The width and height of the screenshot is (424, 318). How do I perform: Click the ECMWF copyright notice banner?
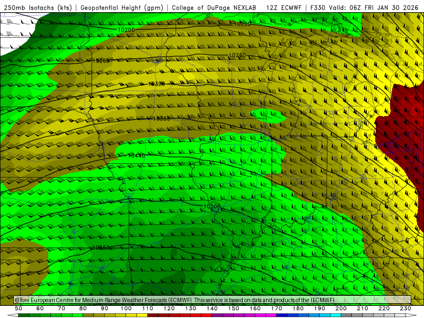(x=213, y=300)
